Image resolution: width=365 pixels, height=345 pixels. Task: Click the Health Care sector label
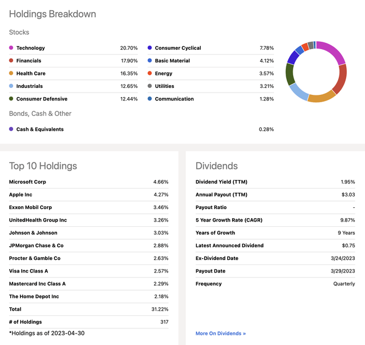coord(31,74)
